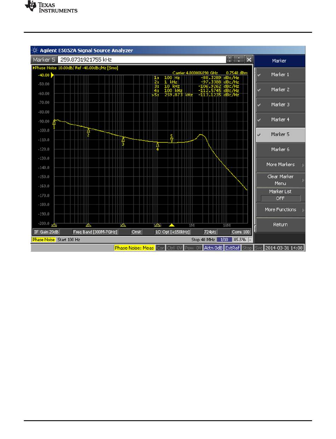Toggle Marker 2 softkey
Viewport: 336px width, 439px height.
[x=280, y=89]
